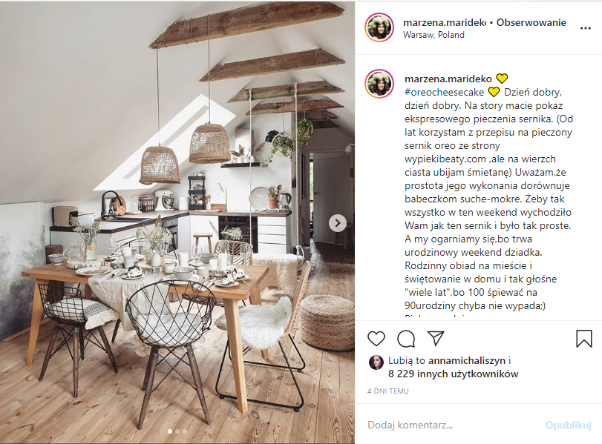Open the 4 DNI TEMU timestamp link
The image size is (602, 444).
click(x=387, y=391)
